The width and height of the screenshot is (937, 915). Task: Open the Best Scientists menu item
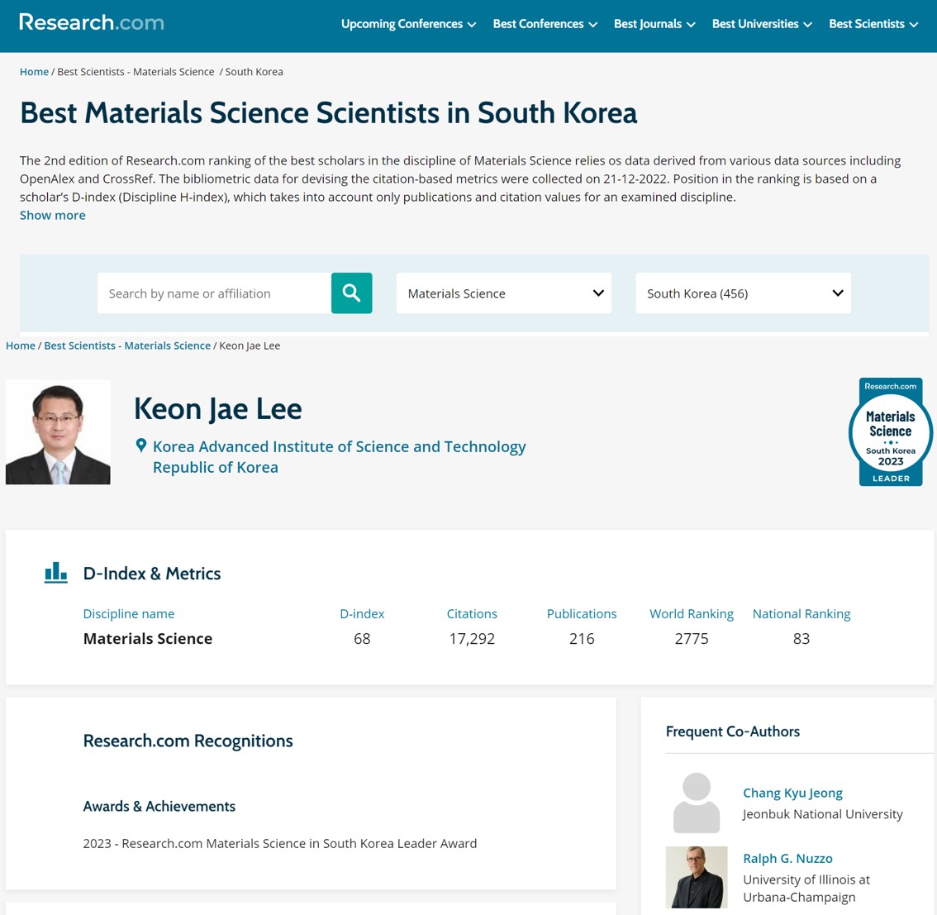[x=873, y=24]
